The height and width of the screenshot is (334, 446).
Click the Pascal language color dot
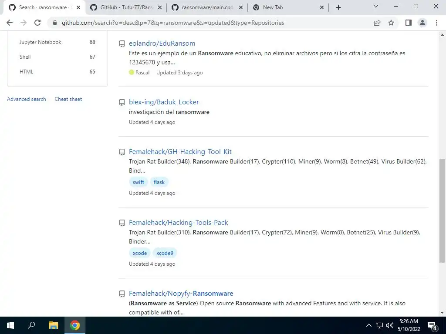(x=132, y=73)
